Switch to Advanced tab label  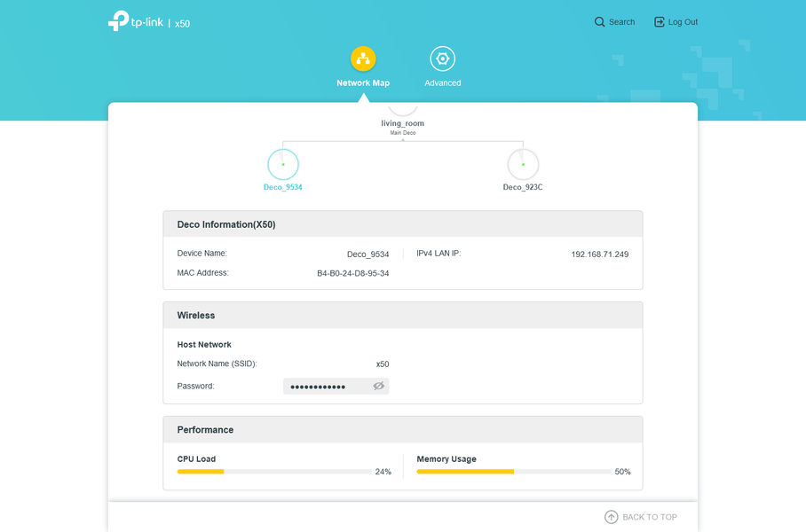pos(443,83)
